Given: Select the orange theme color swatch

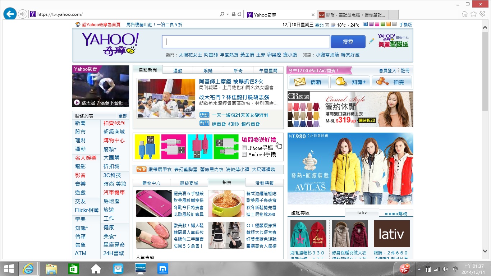Looking at the screenshot, I should pyautogui.click(x=389, y=24).
